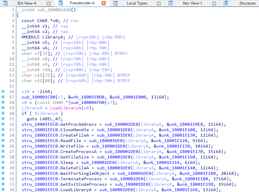The width and height of the screenshot is (259, 192).
Task: Select stru_18001EEC0.CloseHandle on line 23
Action: coord(55,130)
